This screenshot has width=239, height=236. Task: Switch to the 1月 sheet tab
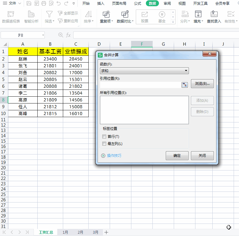click(65, 232)
